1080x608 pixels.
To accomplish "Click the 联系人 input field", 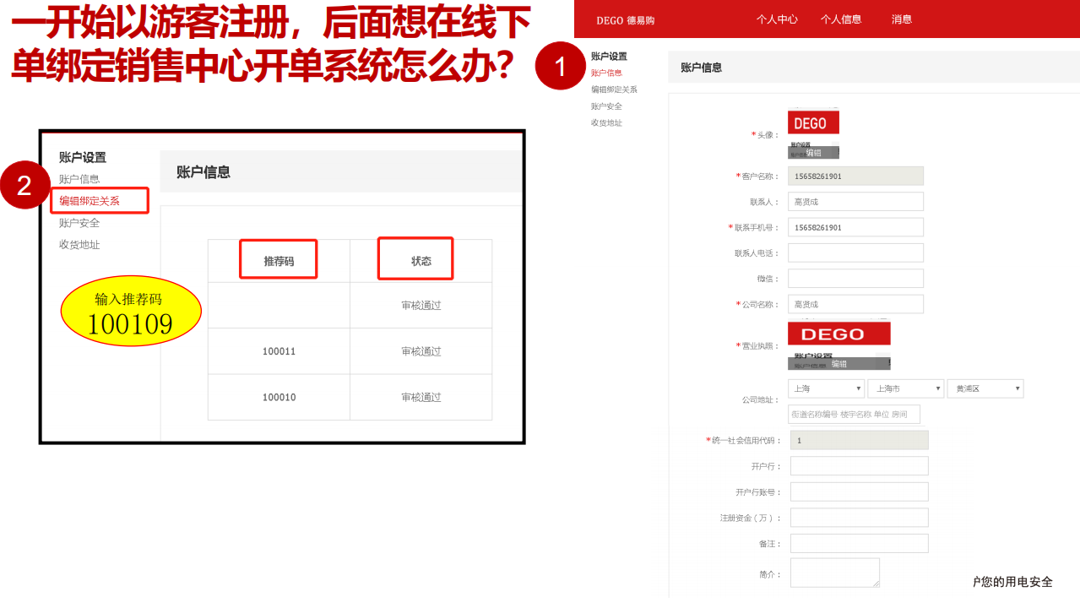I will click(x=855, y=202).
